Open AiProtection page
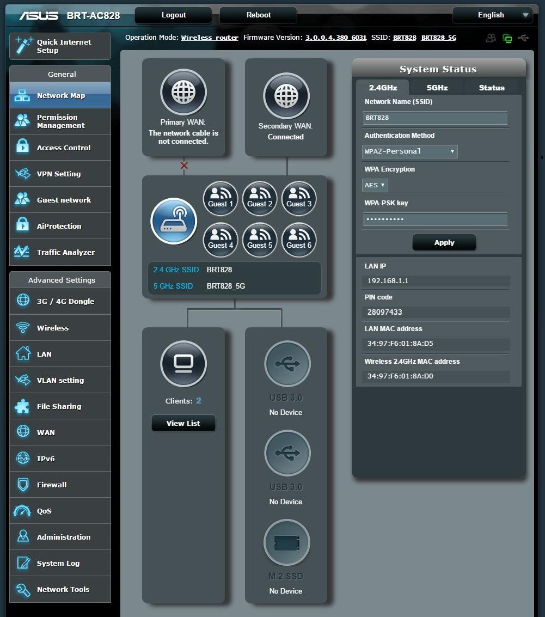545x617 pixels. 60,226
